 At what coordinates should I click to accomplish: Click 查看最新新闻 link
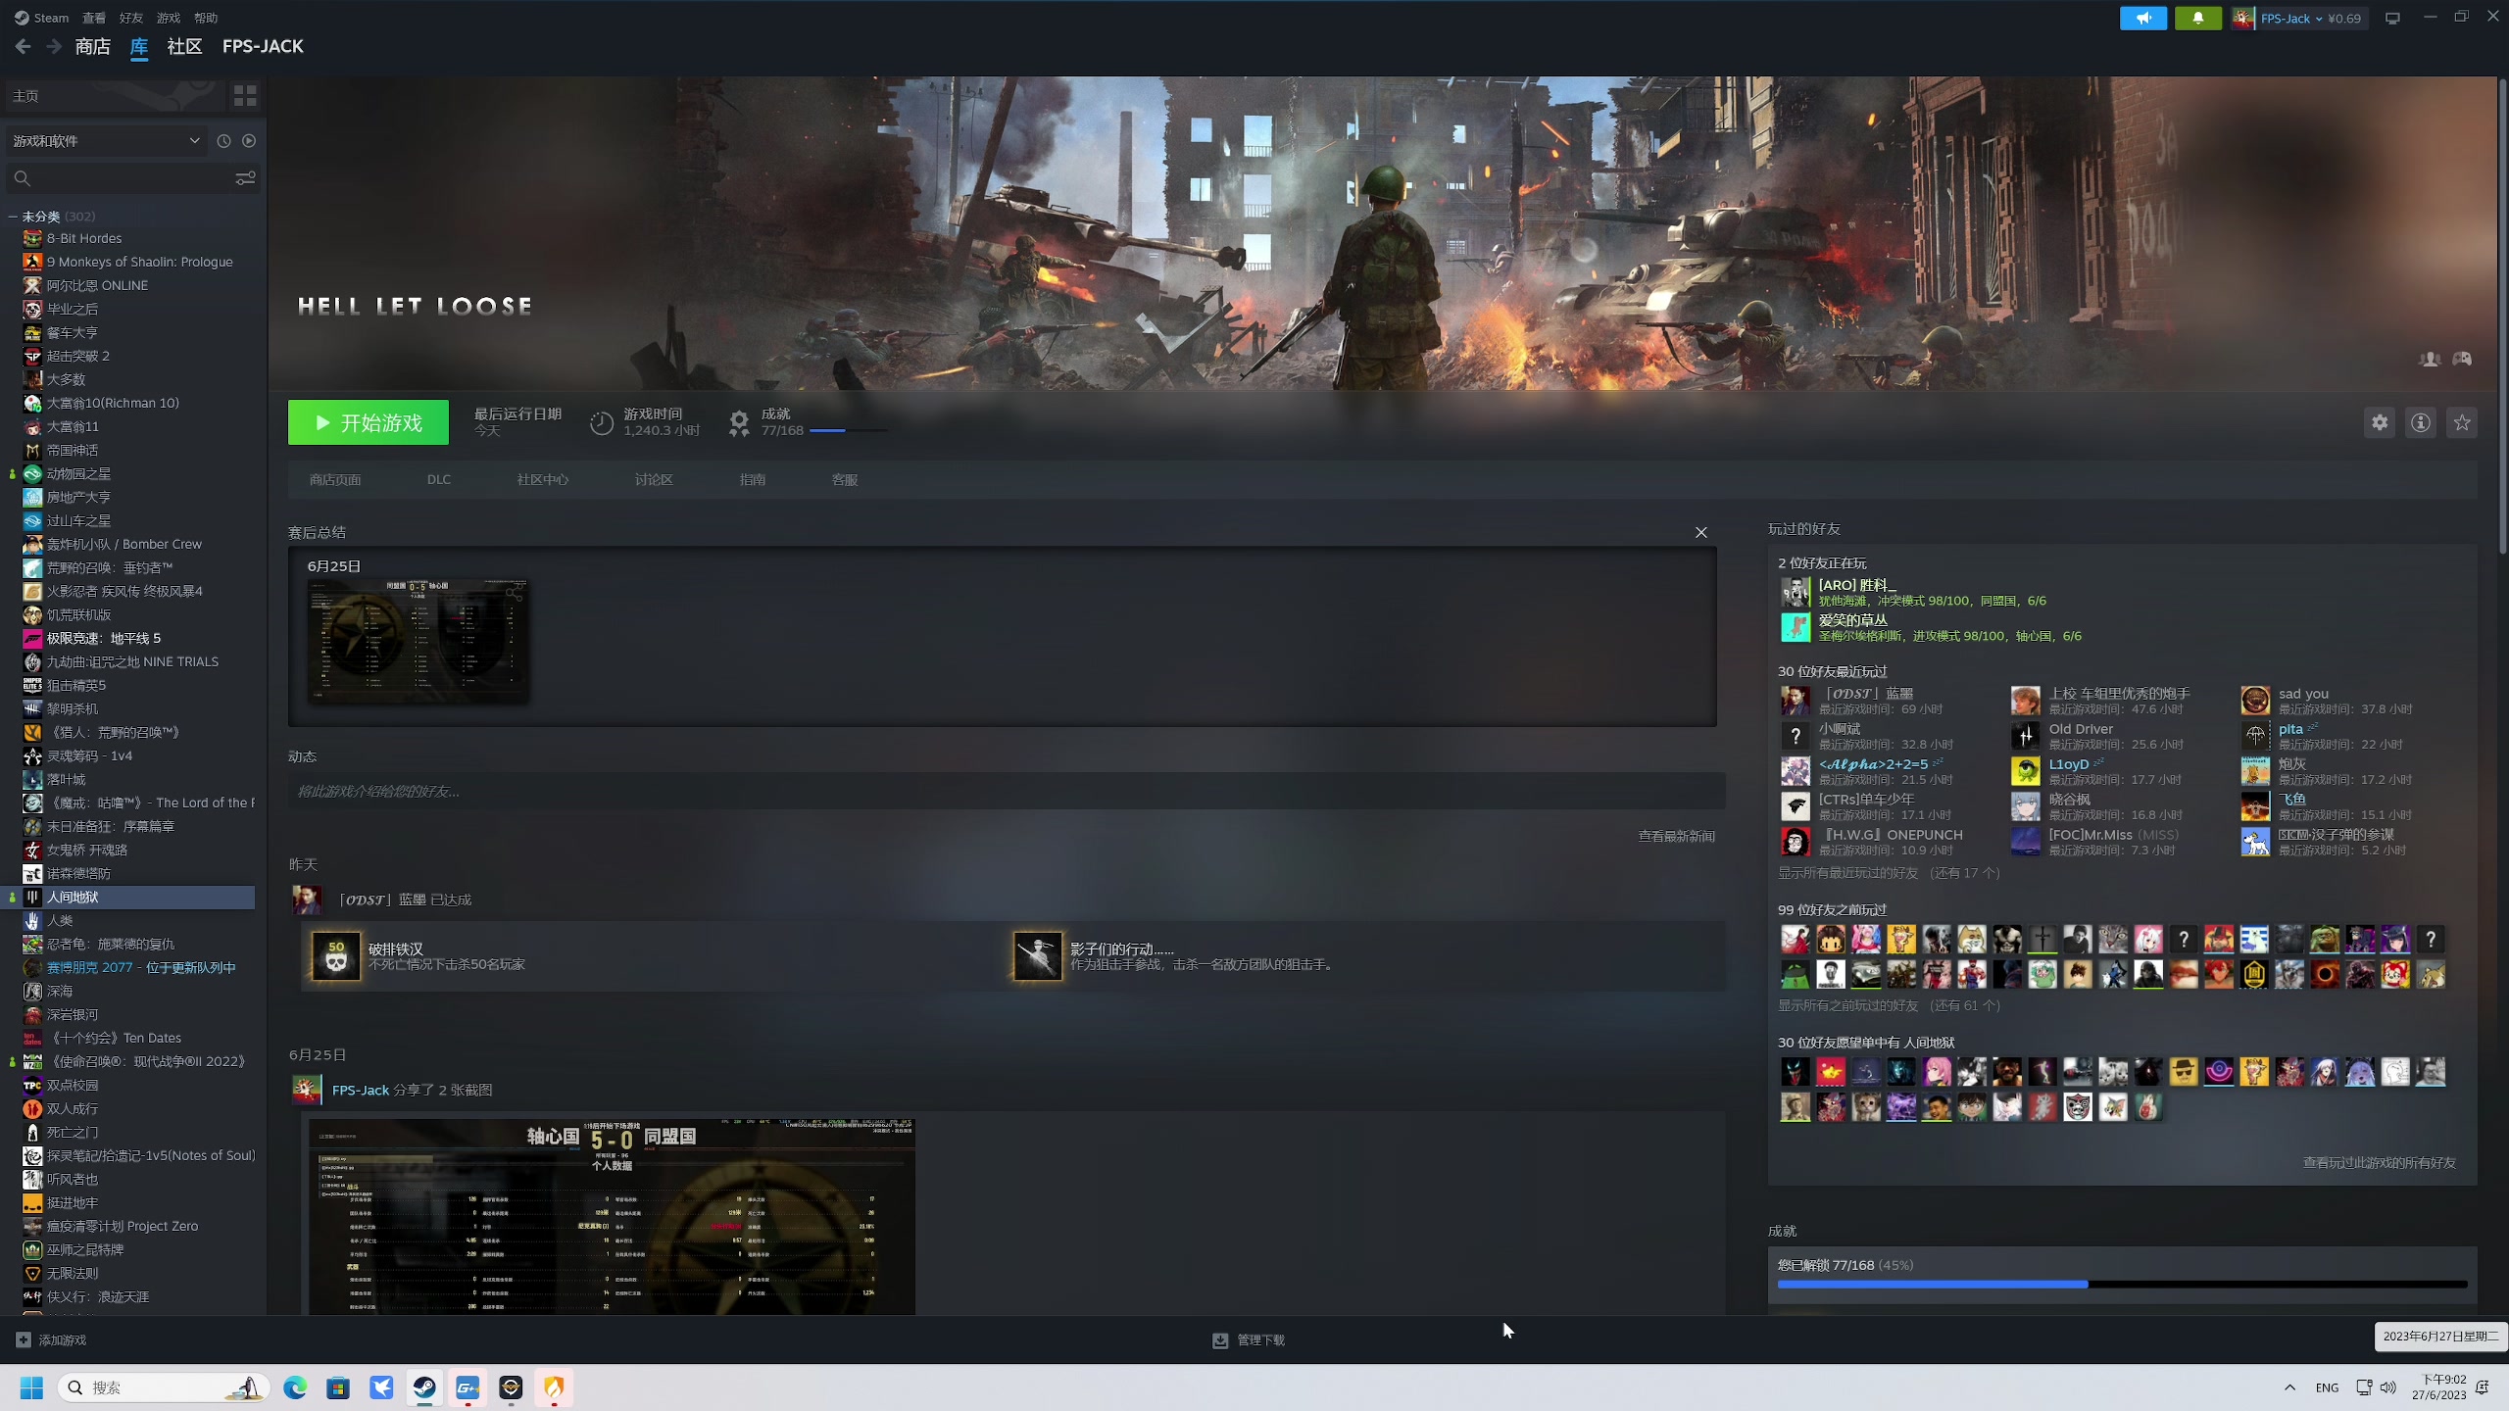tap(1676, 836)
